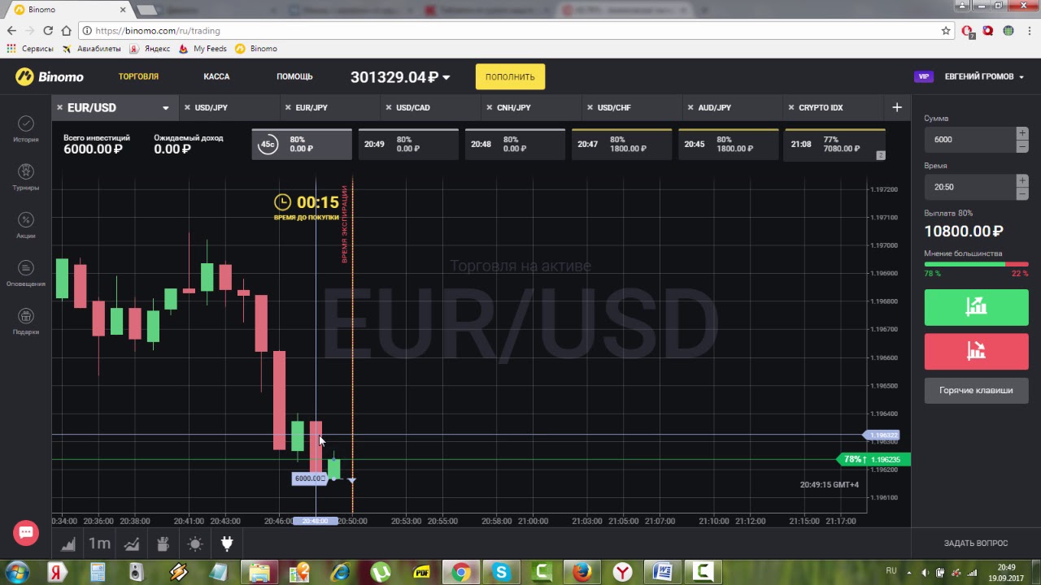Open the Оповещения sidebar section

(x=26, y=274)
